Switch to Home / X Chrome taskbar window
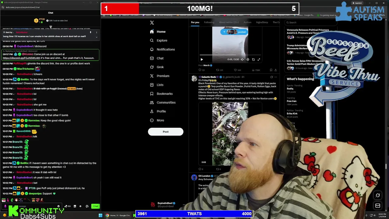Screen dimensions: 389x219 coord(118,216)
